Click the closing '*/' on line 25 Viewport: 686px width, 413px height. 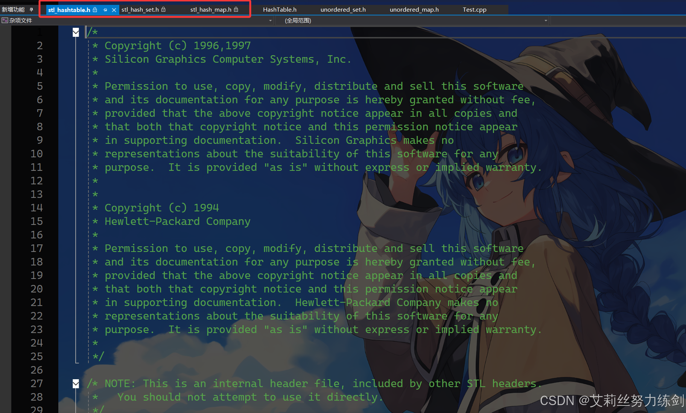tap(98, 356)
